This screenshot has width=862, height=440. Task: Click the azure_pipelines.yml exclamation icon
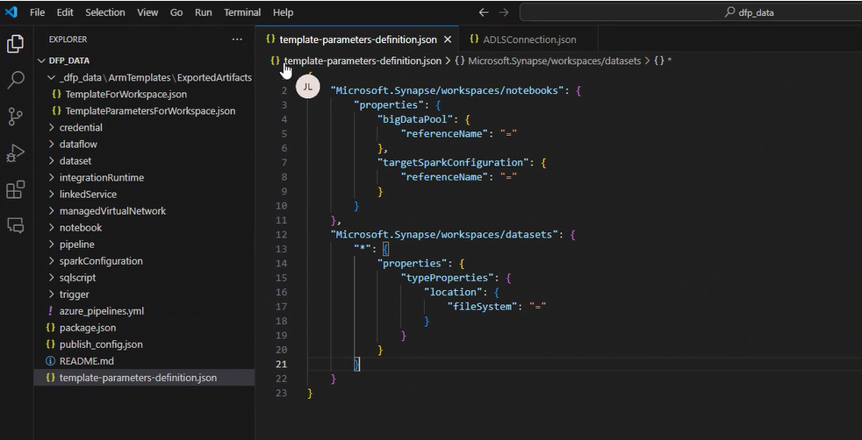[x=51, y=311]
